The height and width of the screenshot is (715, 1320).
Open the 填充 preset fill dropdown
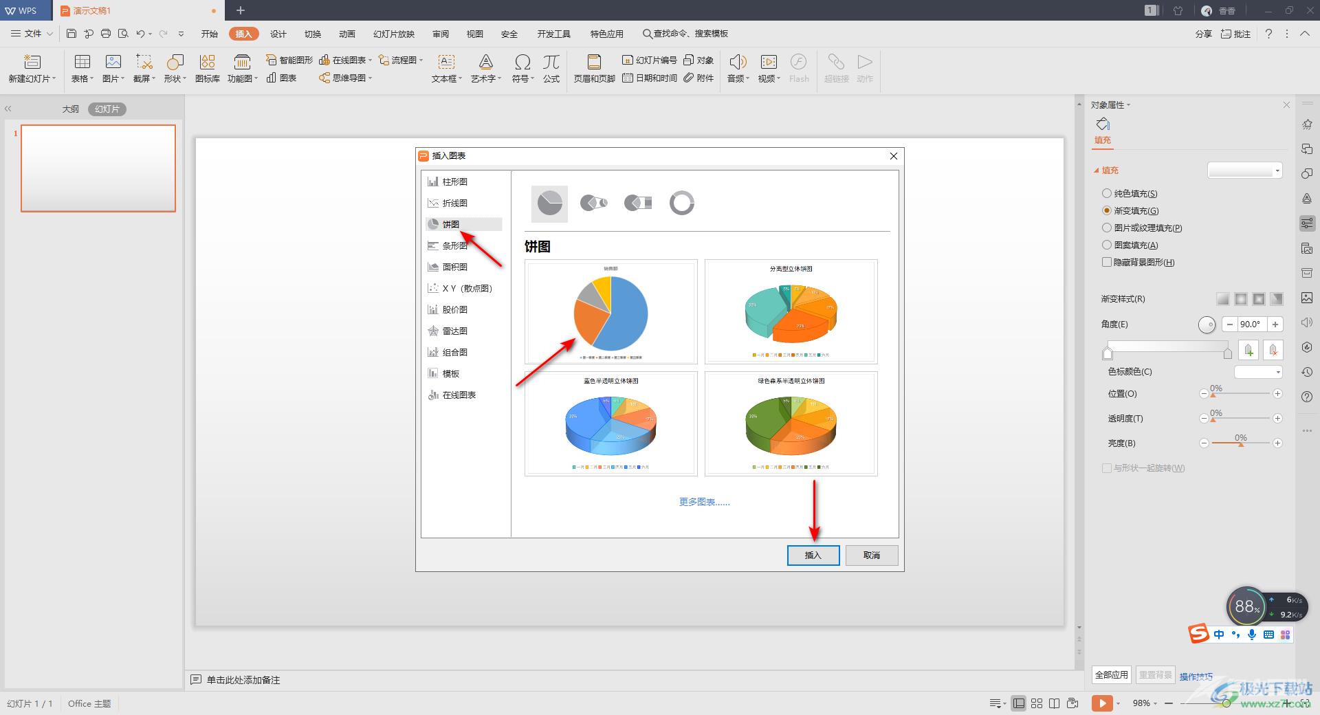point(1245,170)
